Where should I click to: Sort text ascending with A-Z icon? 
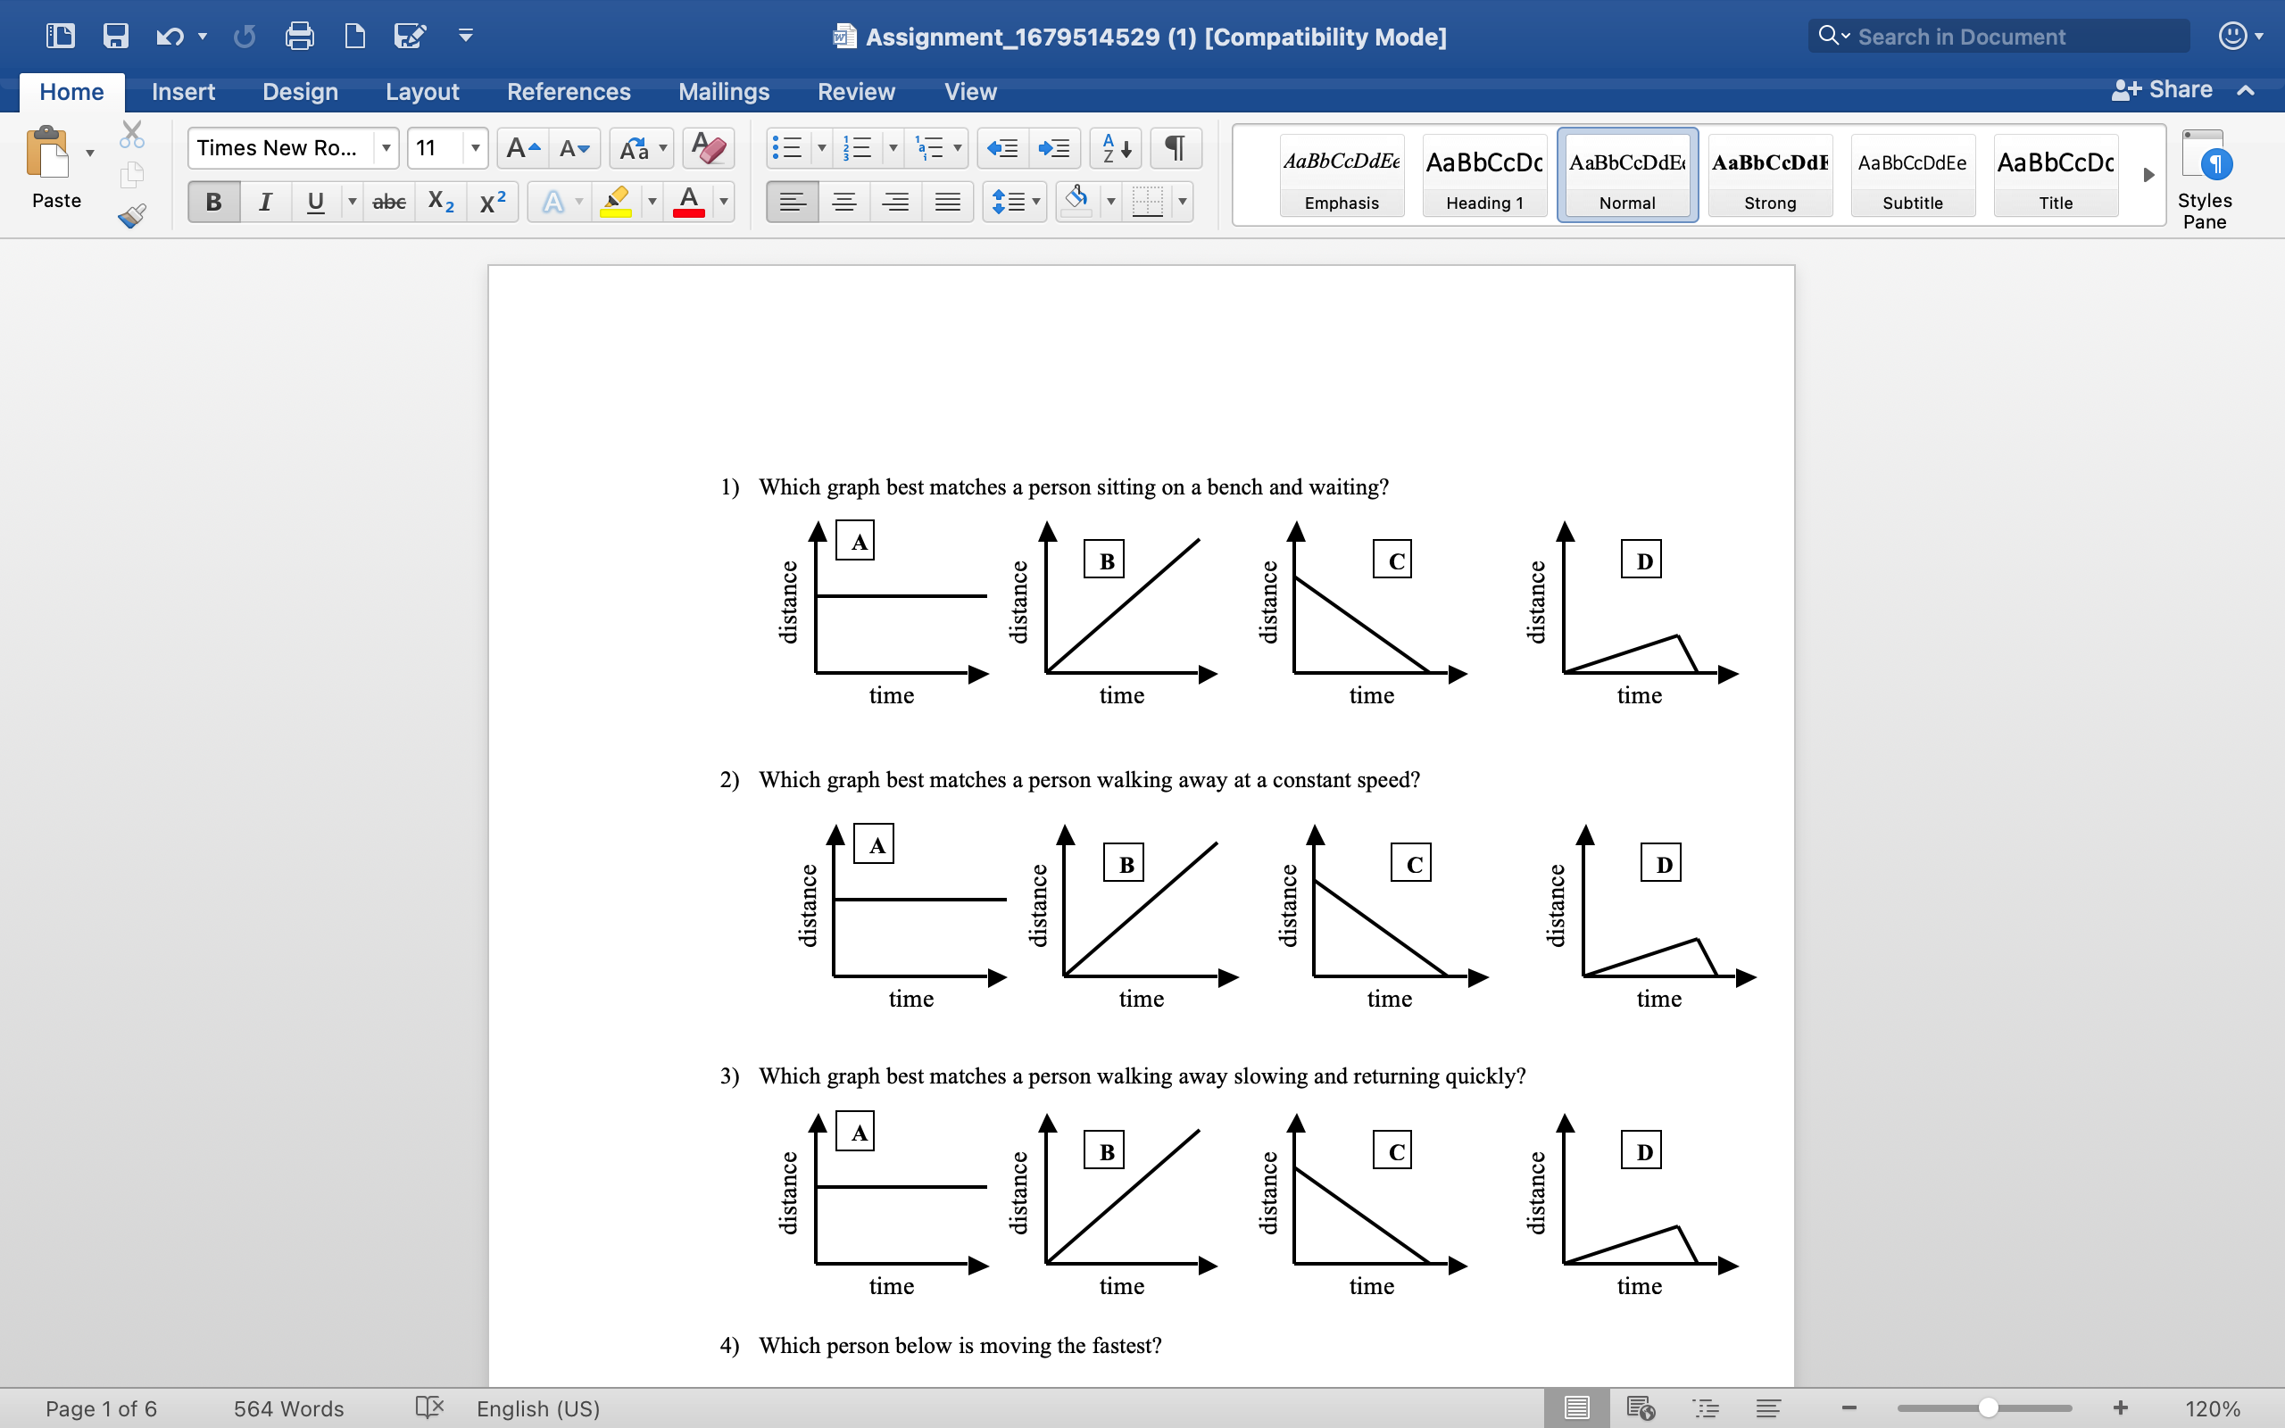[x=1114, y=147]
